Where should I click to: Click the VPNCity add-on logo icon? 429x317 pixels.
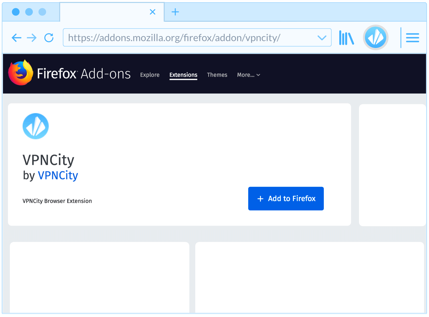point(36,126)
